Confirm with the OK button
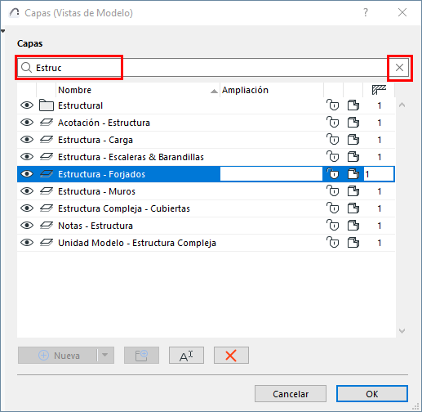 click(372, 394)
